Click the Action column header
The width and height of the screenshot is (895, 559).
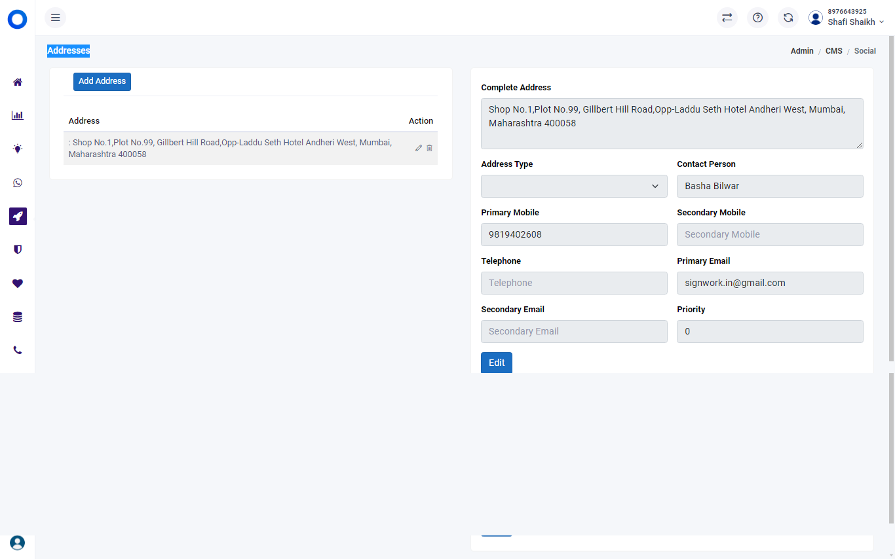(421, 121)
